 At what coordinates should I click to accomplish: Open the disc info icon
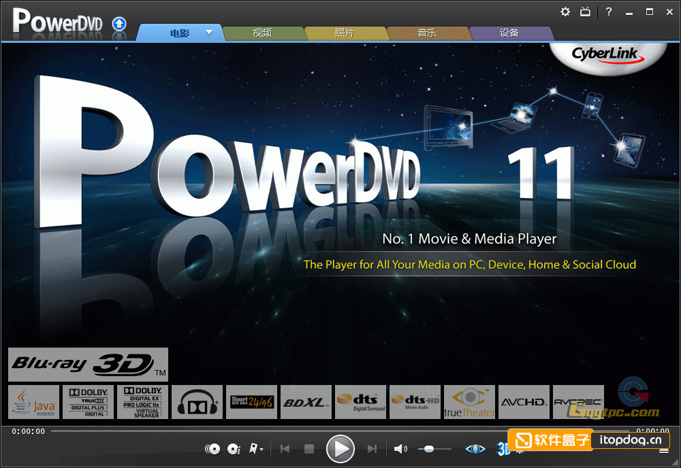pos(234,449)
